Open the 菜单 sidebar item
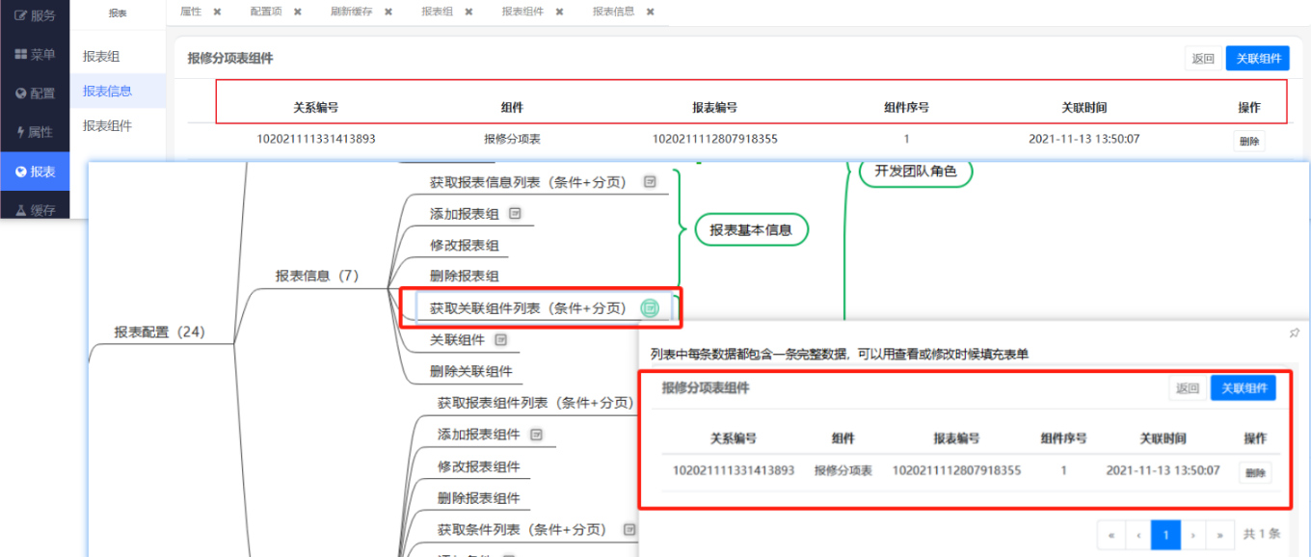 pos(35,55)
